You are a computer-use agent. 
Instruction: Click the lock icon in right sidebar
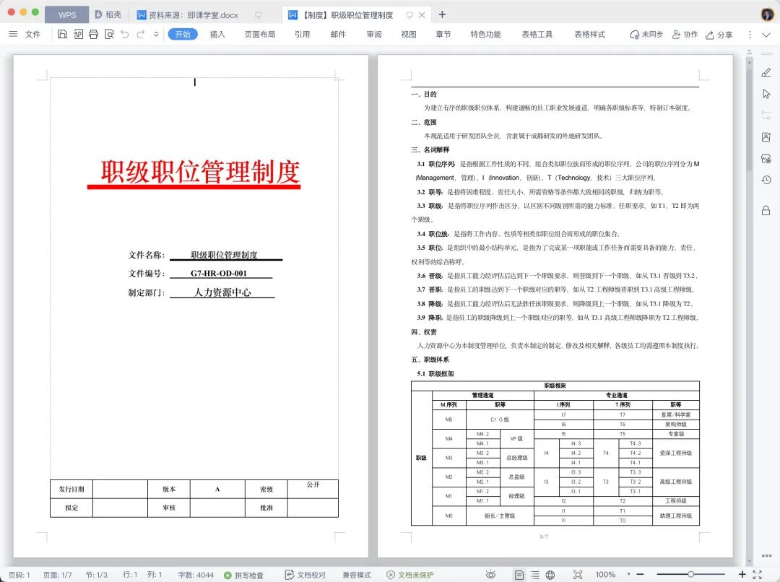766,210
